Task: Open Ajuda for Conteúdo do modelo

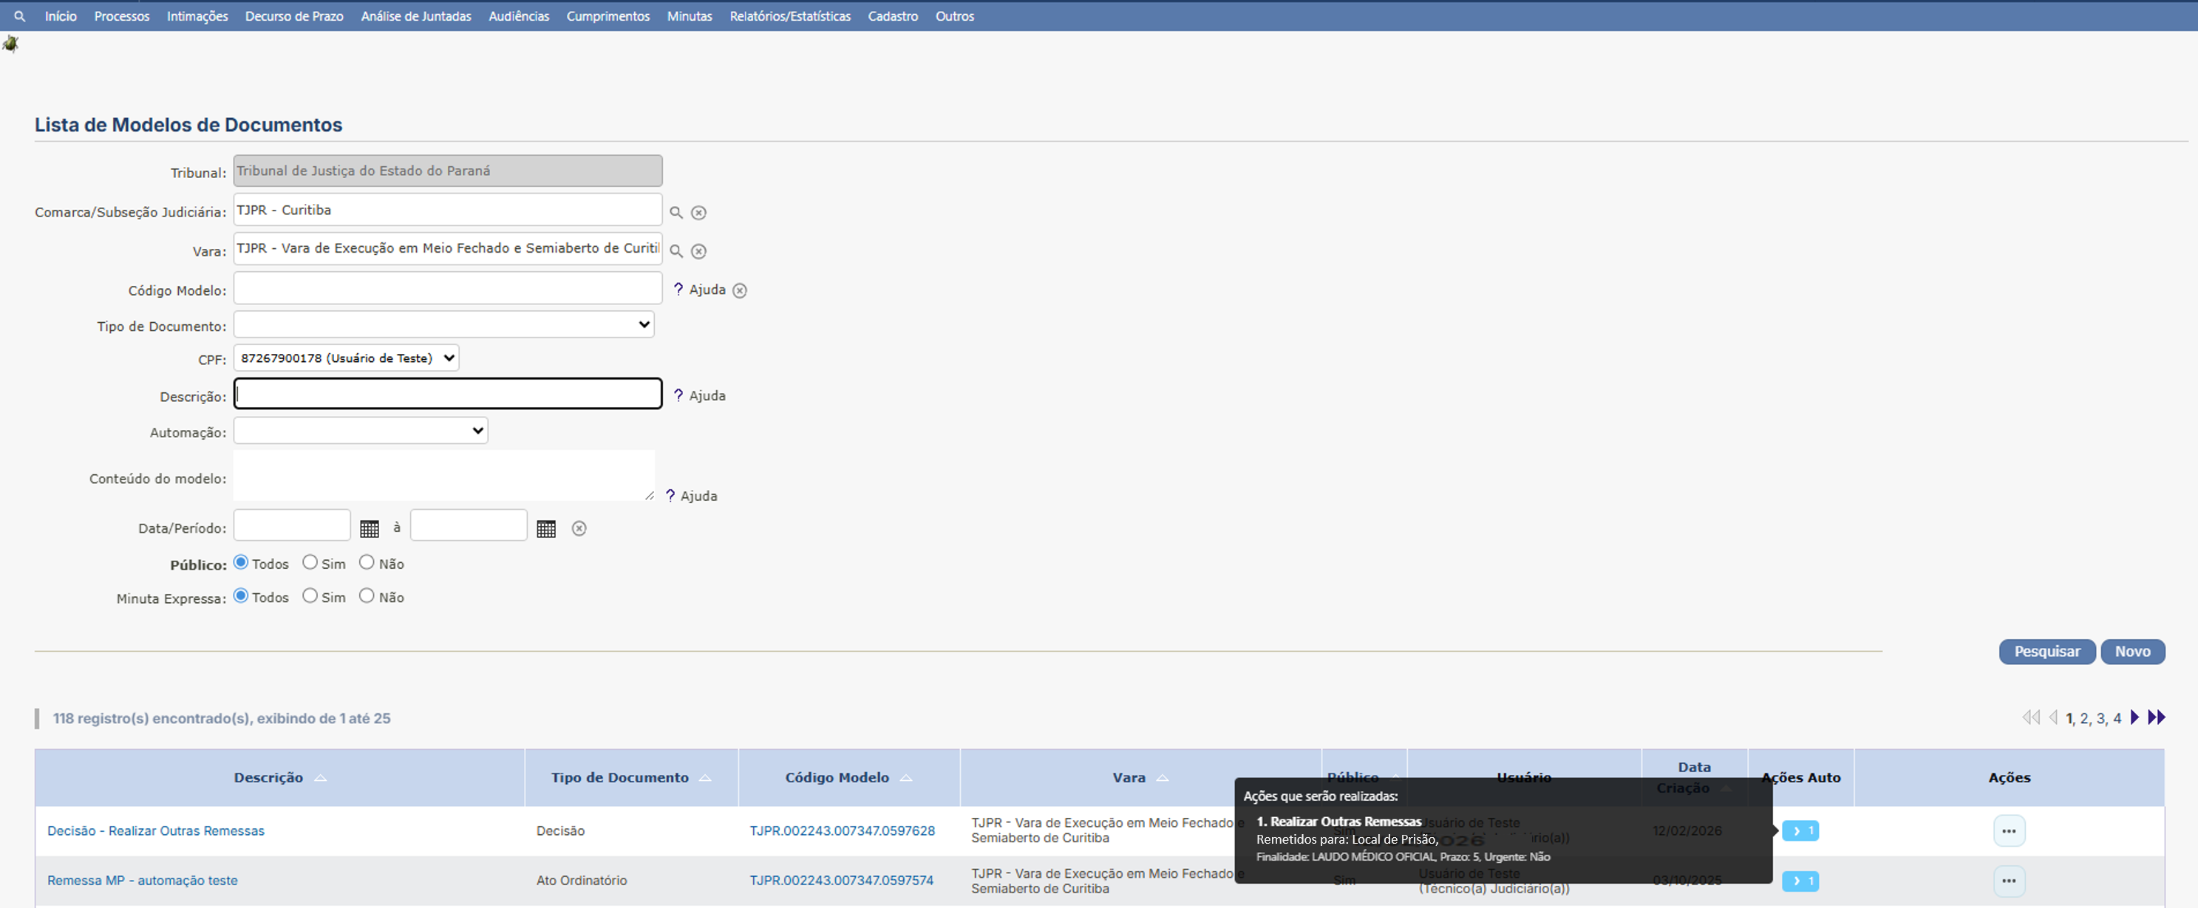Action: 691,496
